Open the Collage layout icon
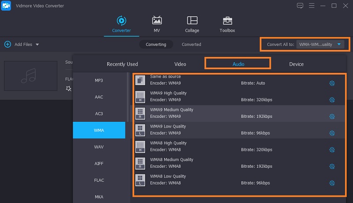The width and height of the screenshot is (353, 203). pos(192,21)
